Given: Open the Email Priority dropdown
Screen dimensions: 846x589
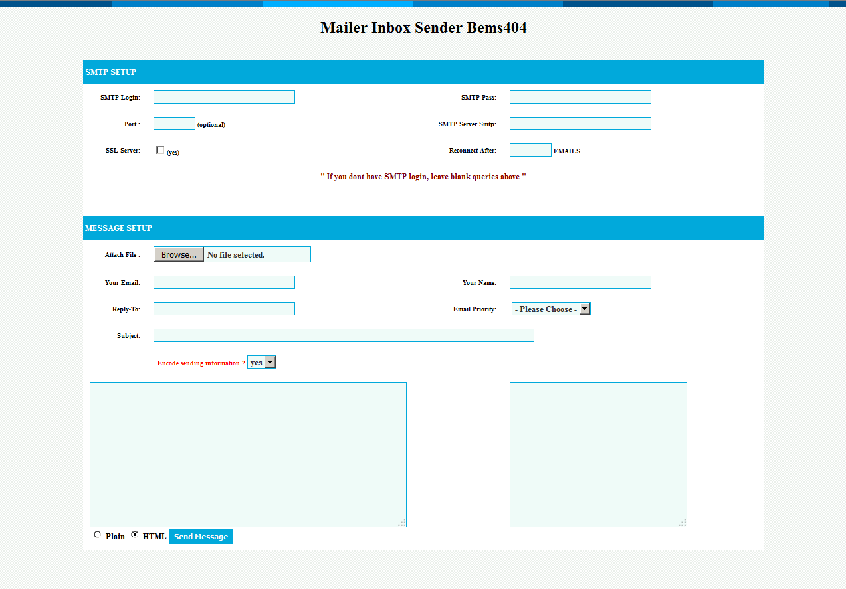Looking at the screenshot, I should click(551, 308).
